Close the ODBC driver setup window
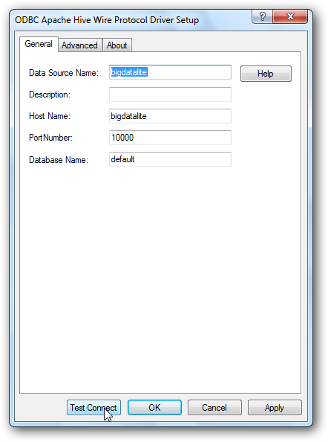The width and height of the screenshot is (328, 442). [290, 16]
